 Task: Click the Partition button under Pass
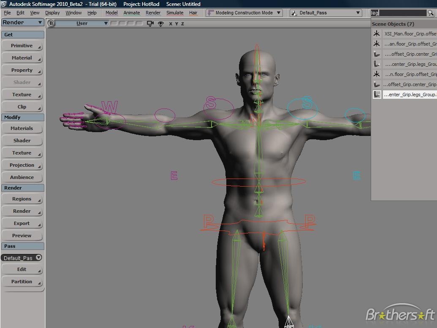coord(22,282)
